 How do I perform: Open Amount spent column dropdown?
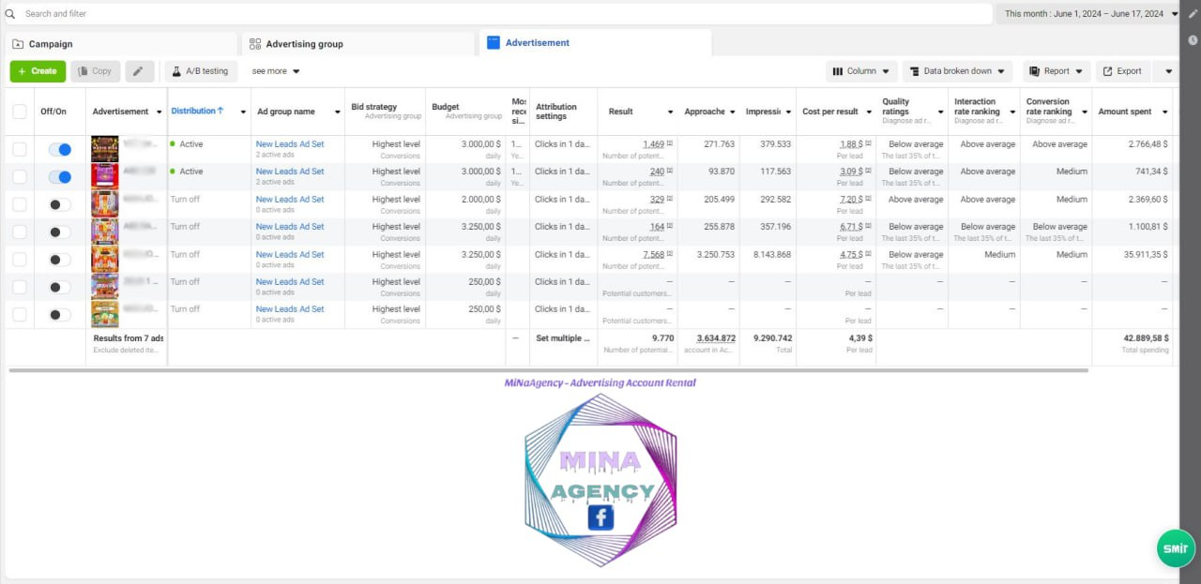click(x=1165, y=112)
